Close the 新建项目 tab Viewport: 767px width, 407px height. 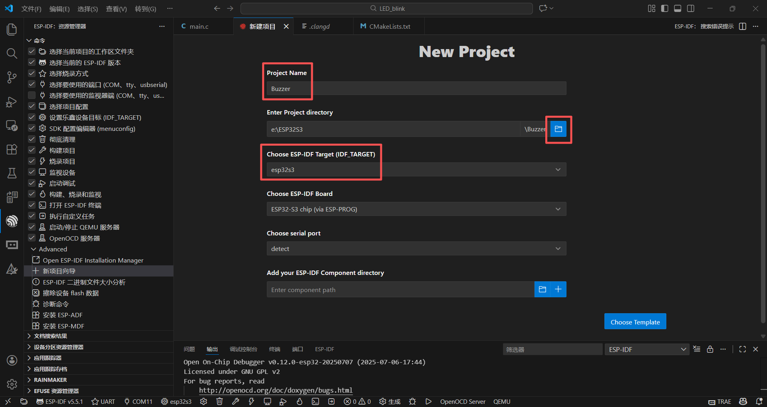286,26
